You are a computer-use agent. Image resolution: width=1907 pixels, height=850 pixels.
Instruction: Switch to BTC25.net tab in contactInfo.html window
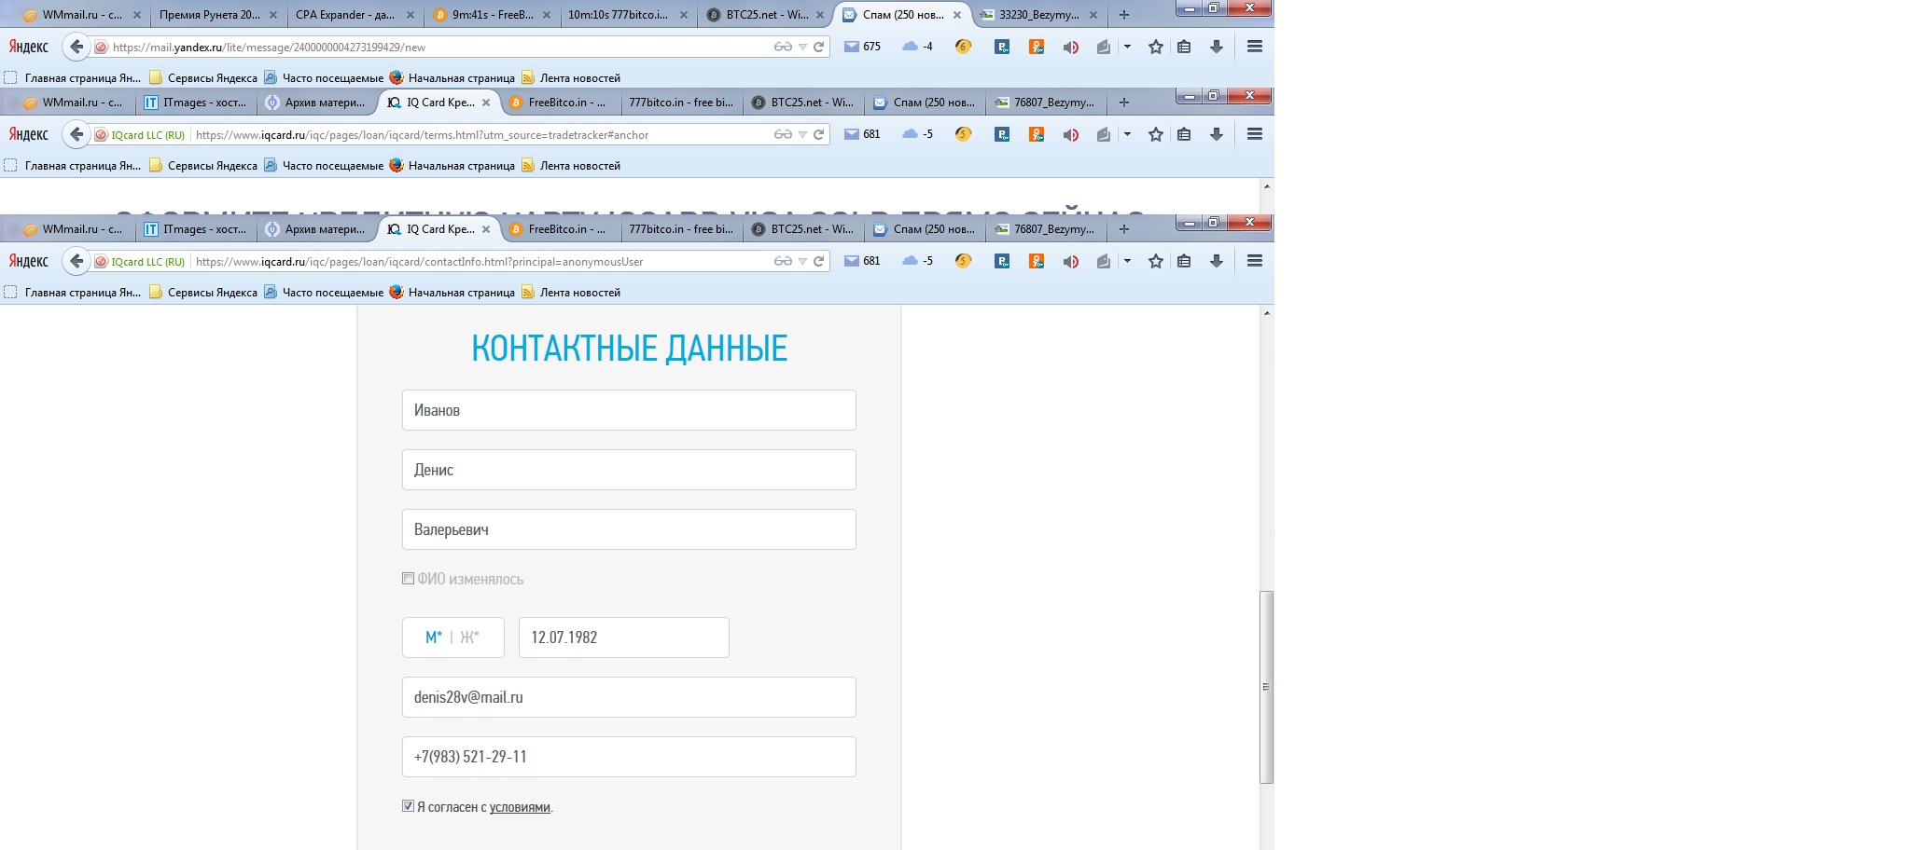pos(803,229)
